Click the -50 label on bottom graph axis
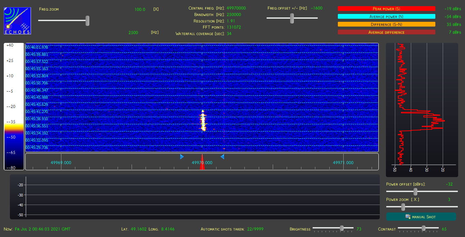 click(20, 215)
